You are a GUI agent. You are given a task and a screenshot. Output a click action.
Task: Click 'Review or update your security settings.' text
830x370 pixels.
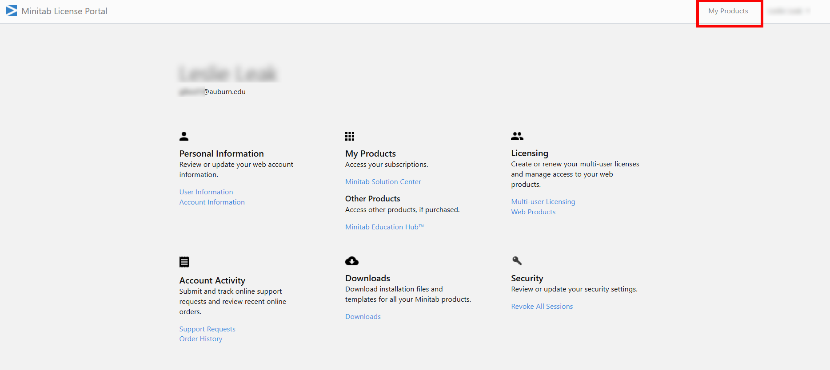[x=575, y=289]
